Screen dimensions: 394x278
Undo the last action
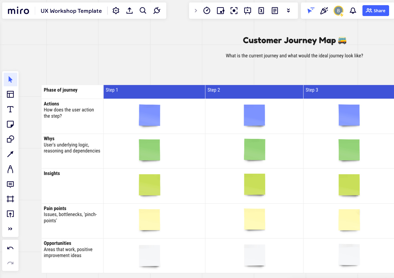tap(10, 248)
